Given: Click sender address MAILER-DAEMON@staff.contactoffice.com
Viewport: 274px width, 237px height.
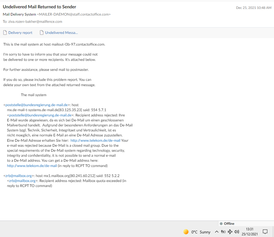Looking at the screenshot, I should pyautogui.click(x=74, y=14).
